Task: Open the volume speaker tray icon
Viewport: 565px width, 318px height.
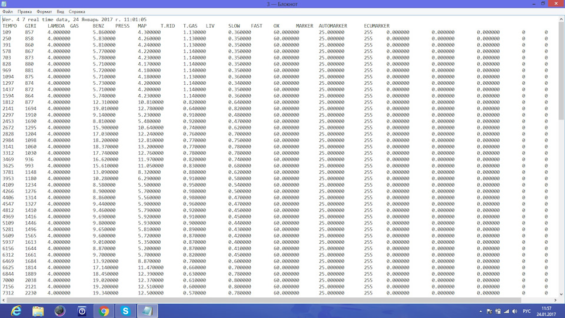Action: (x=514, y=311)
